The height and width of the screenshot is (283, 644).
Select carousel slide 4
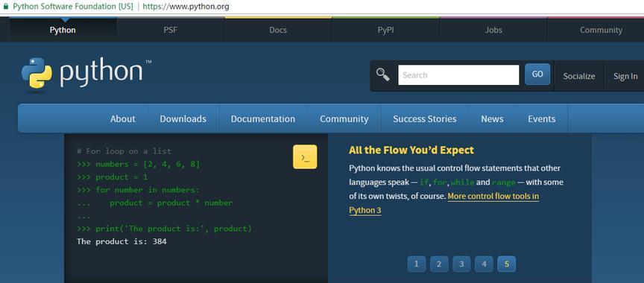pyautogui.click(x=484, y=264)
